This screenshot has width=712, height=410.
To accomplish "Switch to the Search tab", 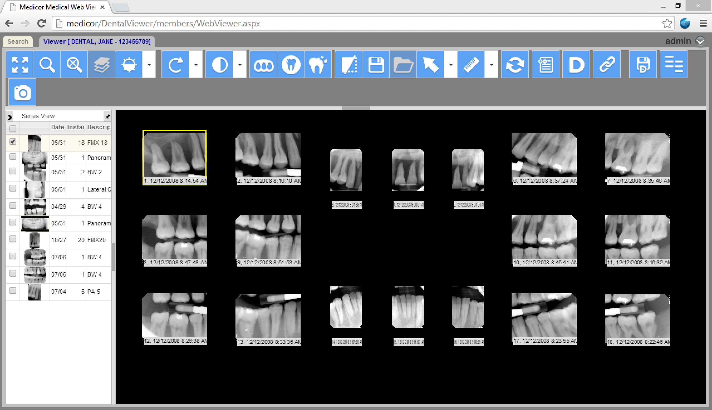I will (18, 41).
